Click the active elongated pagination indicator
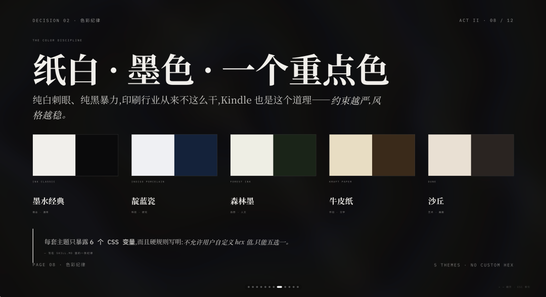Screen dimensions: 546x297 click(x=280, y=287)
